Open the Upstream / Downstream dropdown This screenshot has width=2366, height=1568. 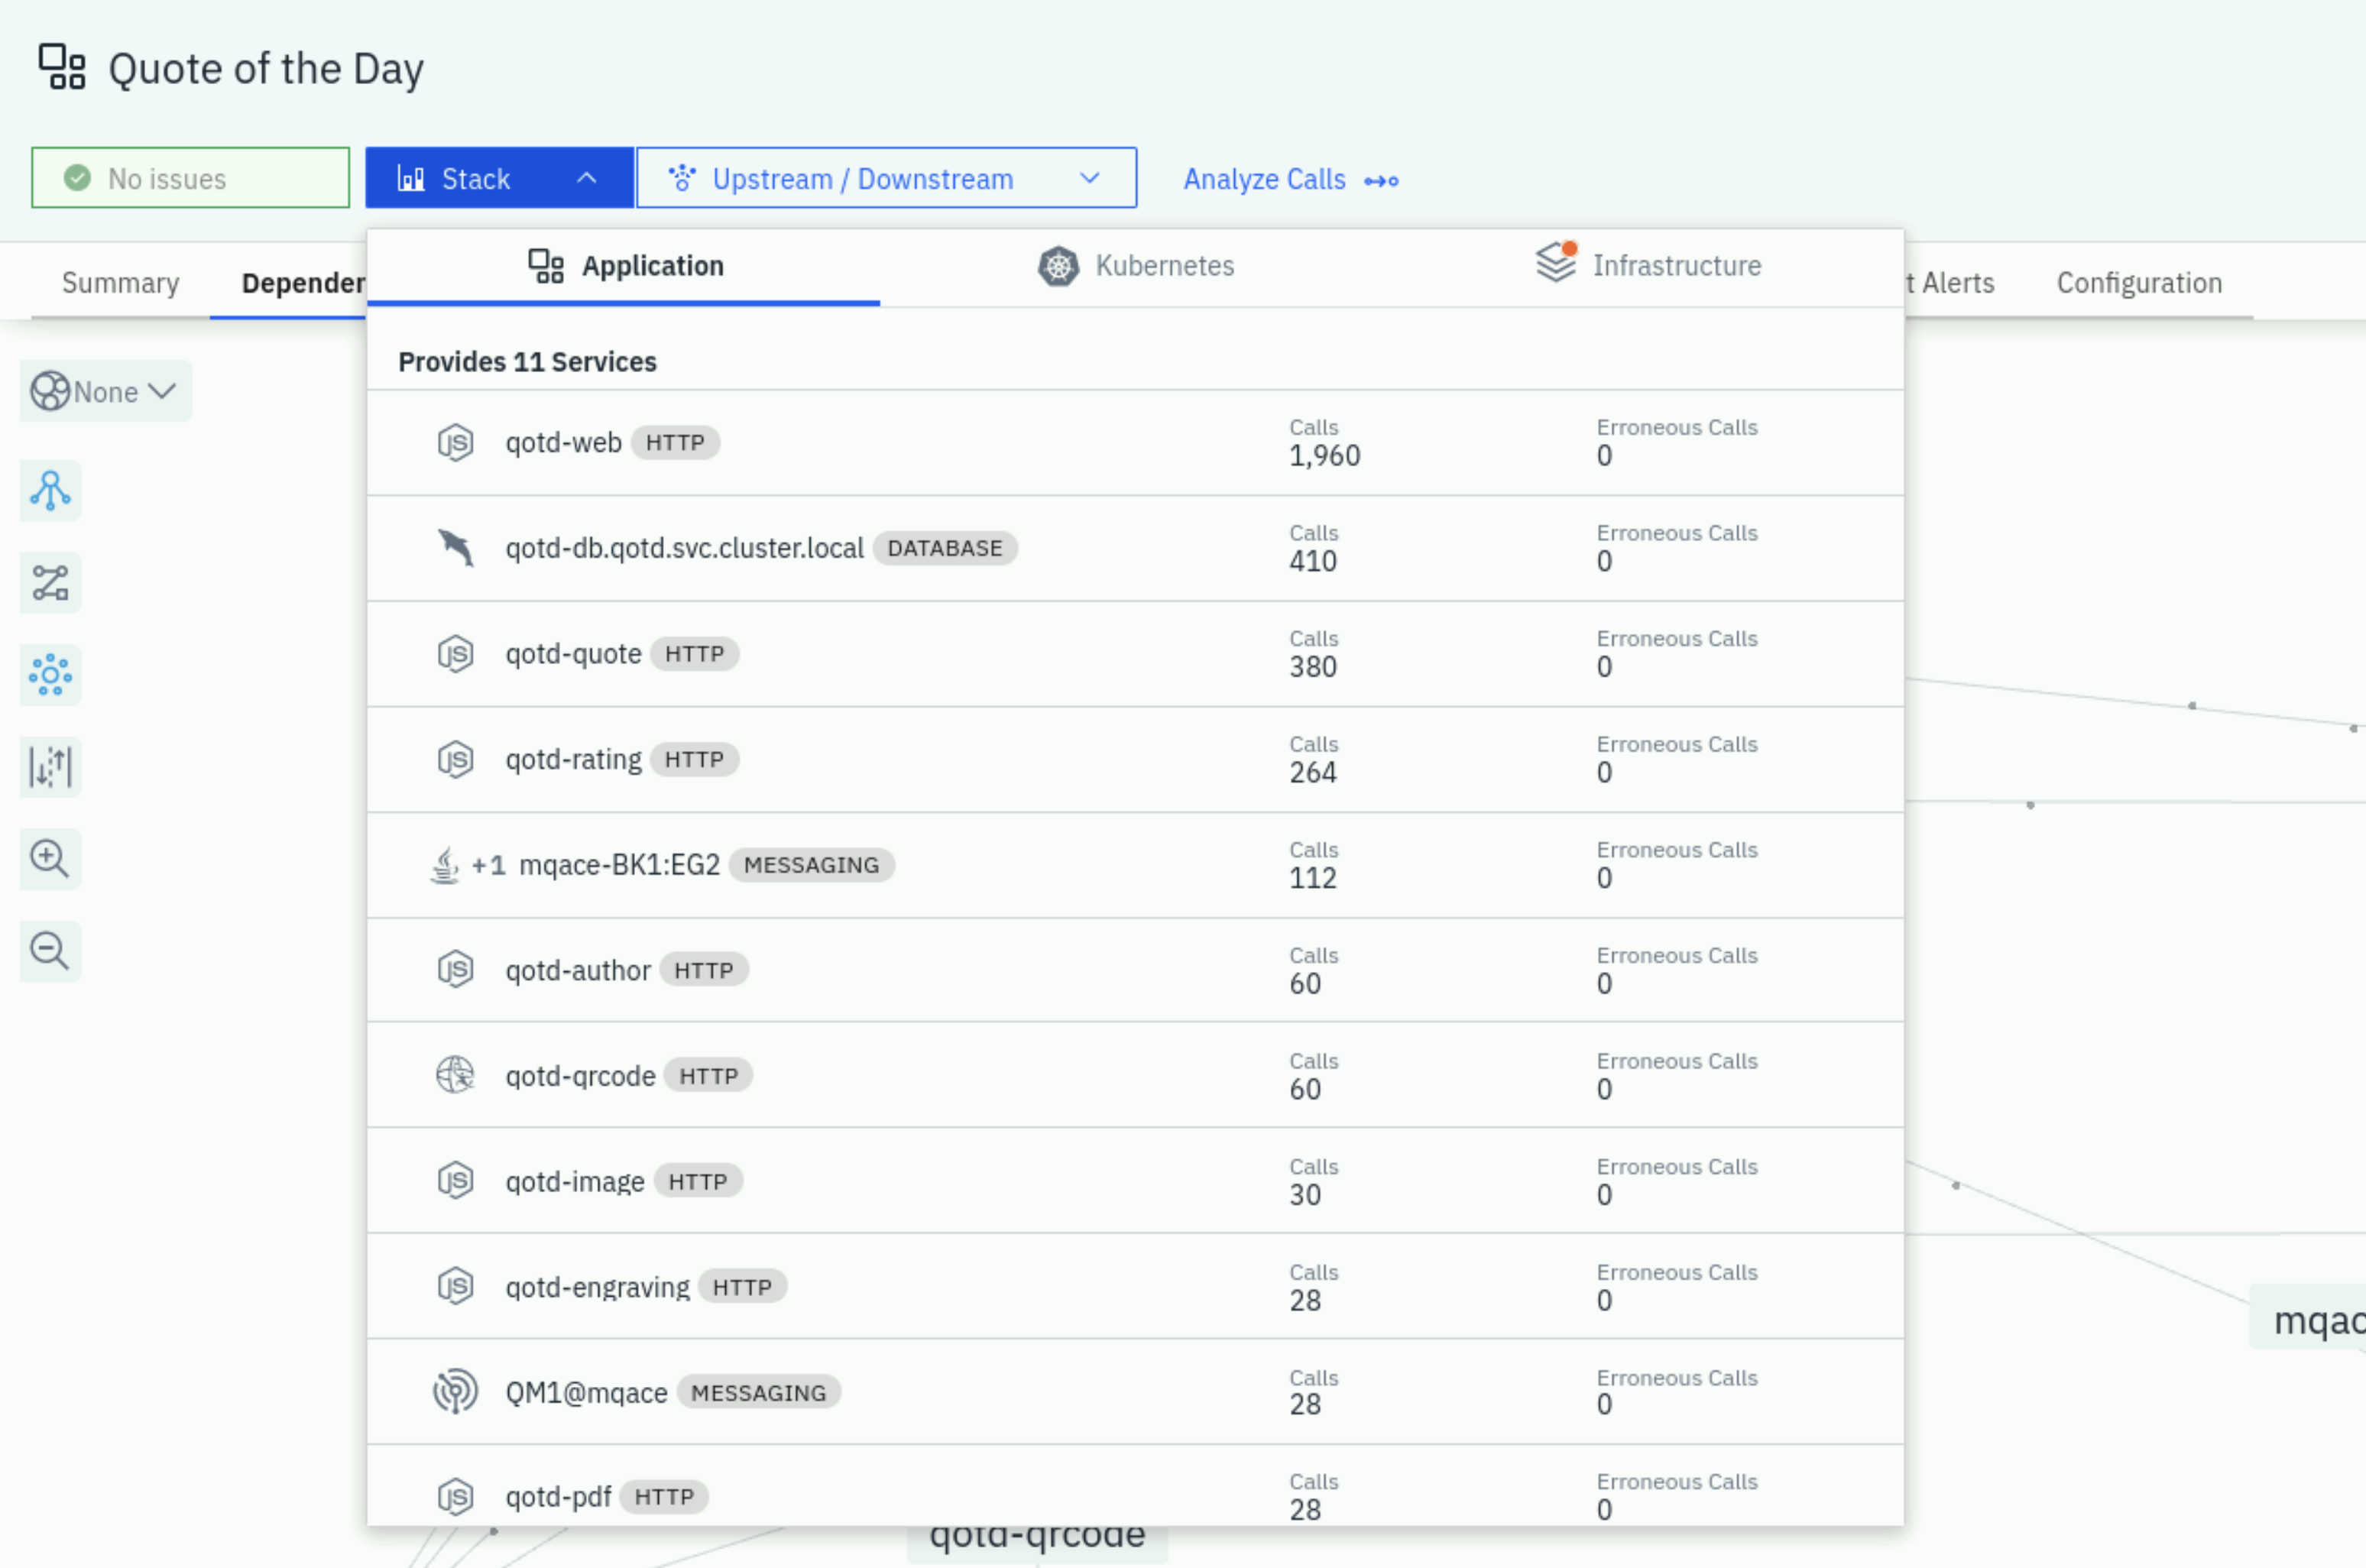(886, 178)
